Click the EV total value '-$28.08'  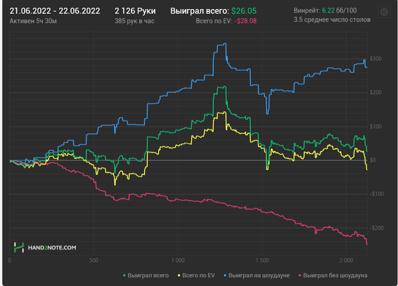click(x=245, y=21)
